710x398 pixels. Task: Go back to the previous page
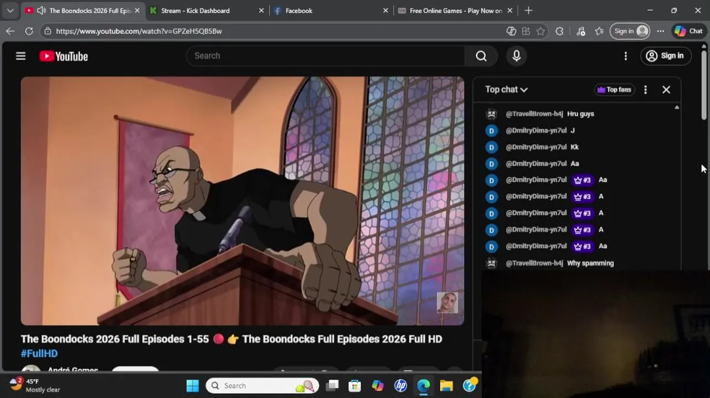pyautogui.click(x=10, y=31)
